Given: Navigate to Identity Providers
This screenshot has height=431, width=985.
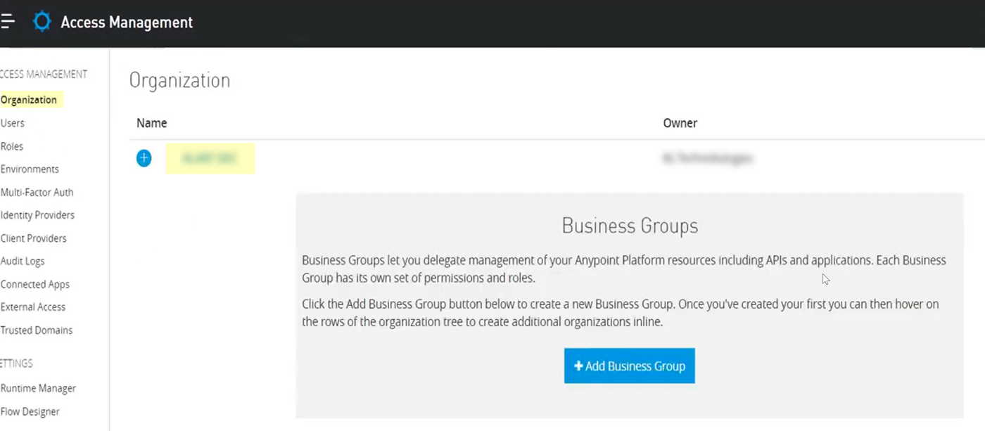Looking at the screenshot, I should [x=37, y=215].
